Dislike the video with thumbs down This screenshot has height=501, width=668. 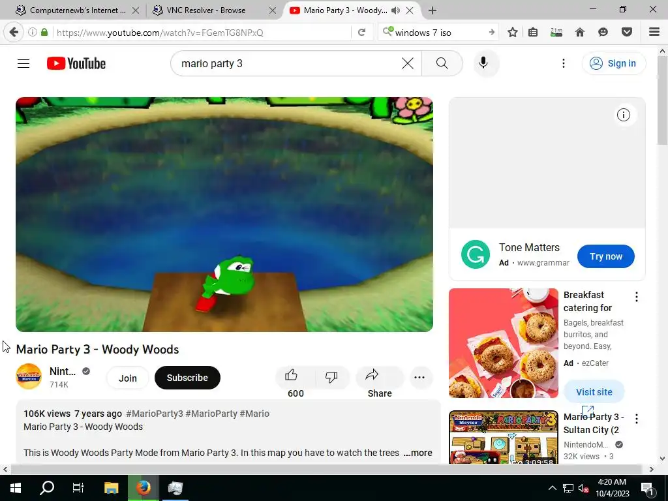pos(331,378)
